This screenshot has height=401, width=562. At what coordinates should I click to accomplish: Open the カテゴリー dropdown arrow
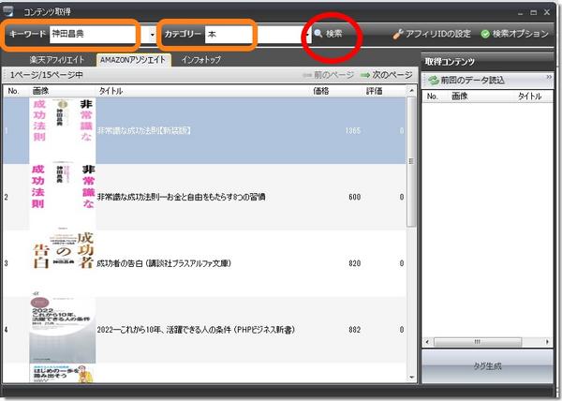[x=307, y=35]
